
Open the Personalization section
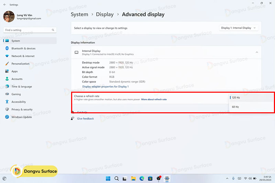(20, 64)
